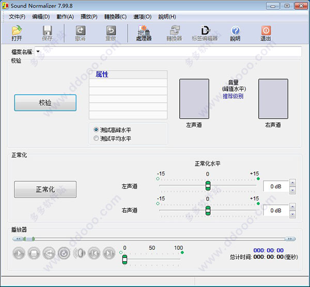Click the Sound Normalizer title bar app icon

[5, 6]
